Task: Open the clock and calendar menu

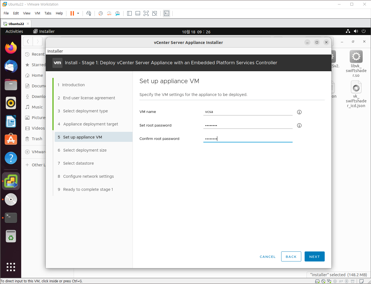Action: pyautogui.click(x=196, y=32)
